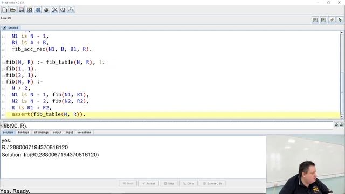The height and width of the screenshot is (194, 345).
Task: Open the library manager puzzle icon
Action: coord(38,10)
